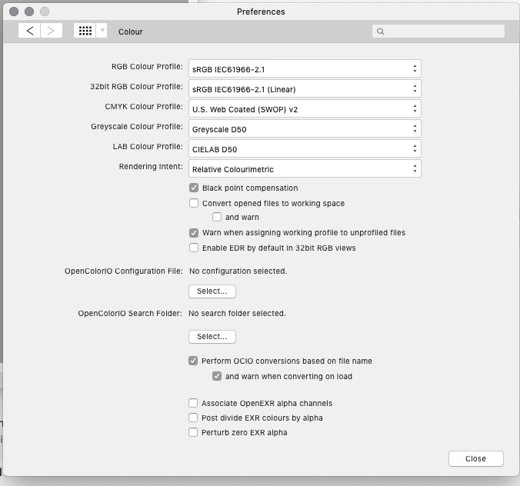Click inside the preferences search field
Screen dimensions: 520x486
438,32
